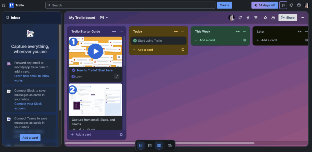The width and height of the screenshot is (312, 152).
Task: Toggle Board view in bottom switcher
Action: (159, 145)
